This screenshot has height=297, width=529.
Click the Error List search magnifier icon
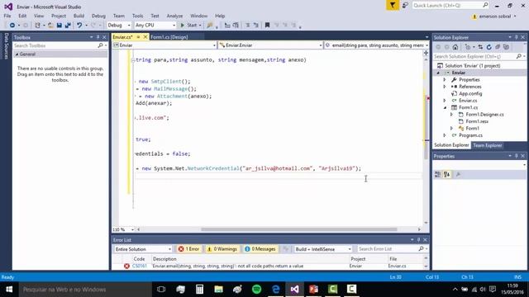click(421, 249)
